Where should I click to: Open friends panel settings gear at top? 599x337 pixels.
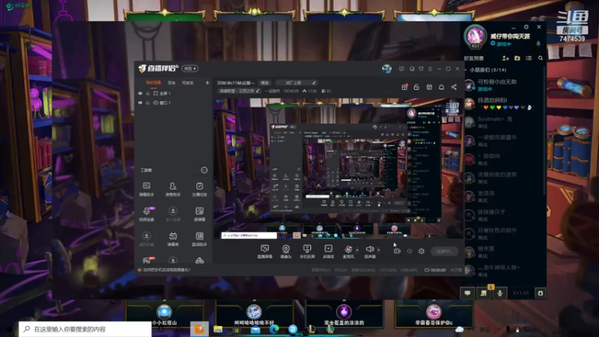coord(526,27)
